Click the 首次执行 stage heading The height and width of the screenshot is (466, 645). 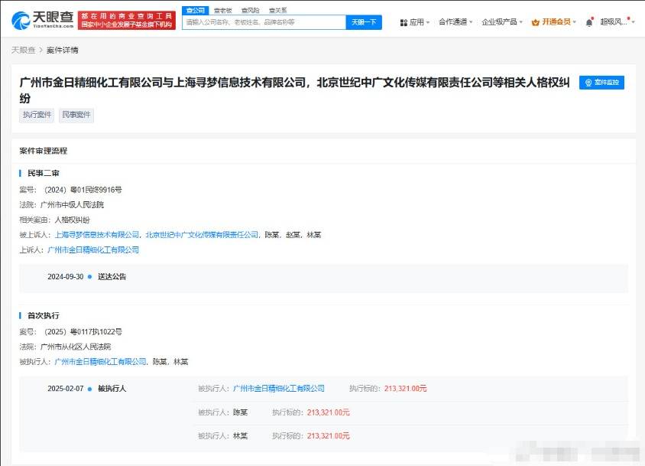click(44, 315)
